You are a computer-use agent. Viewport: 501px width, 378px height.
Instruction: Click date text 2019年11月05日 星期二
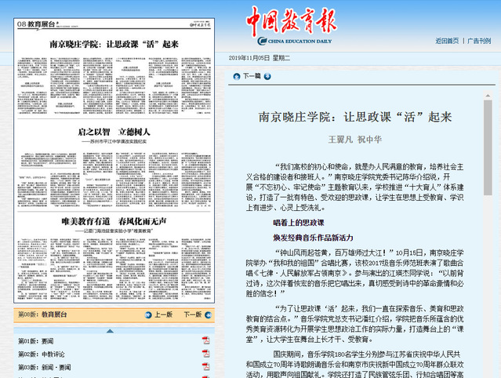(260, 58)
